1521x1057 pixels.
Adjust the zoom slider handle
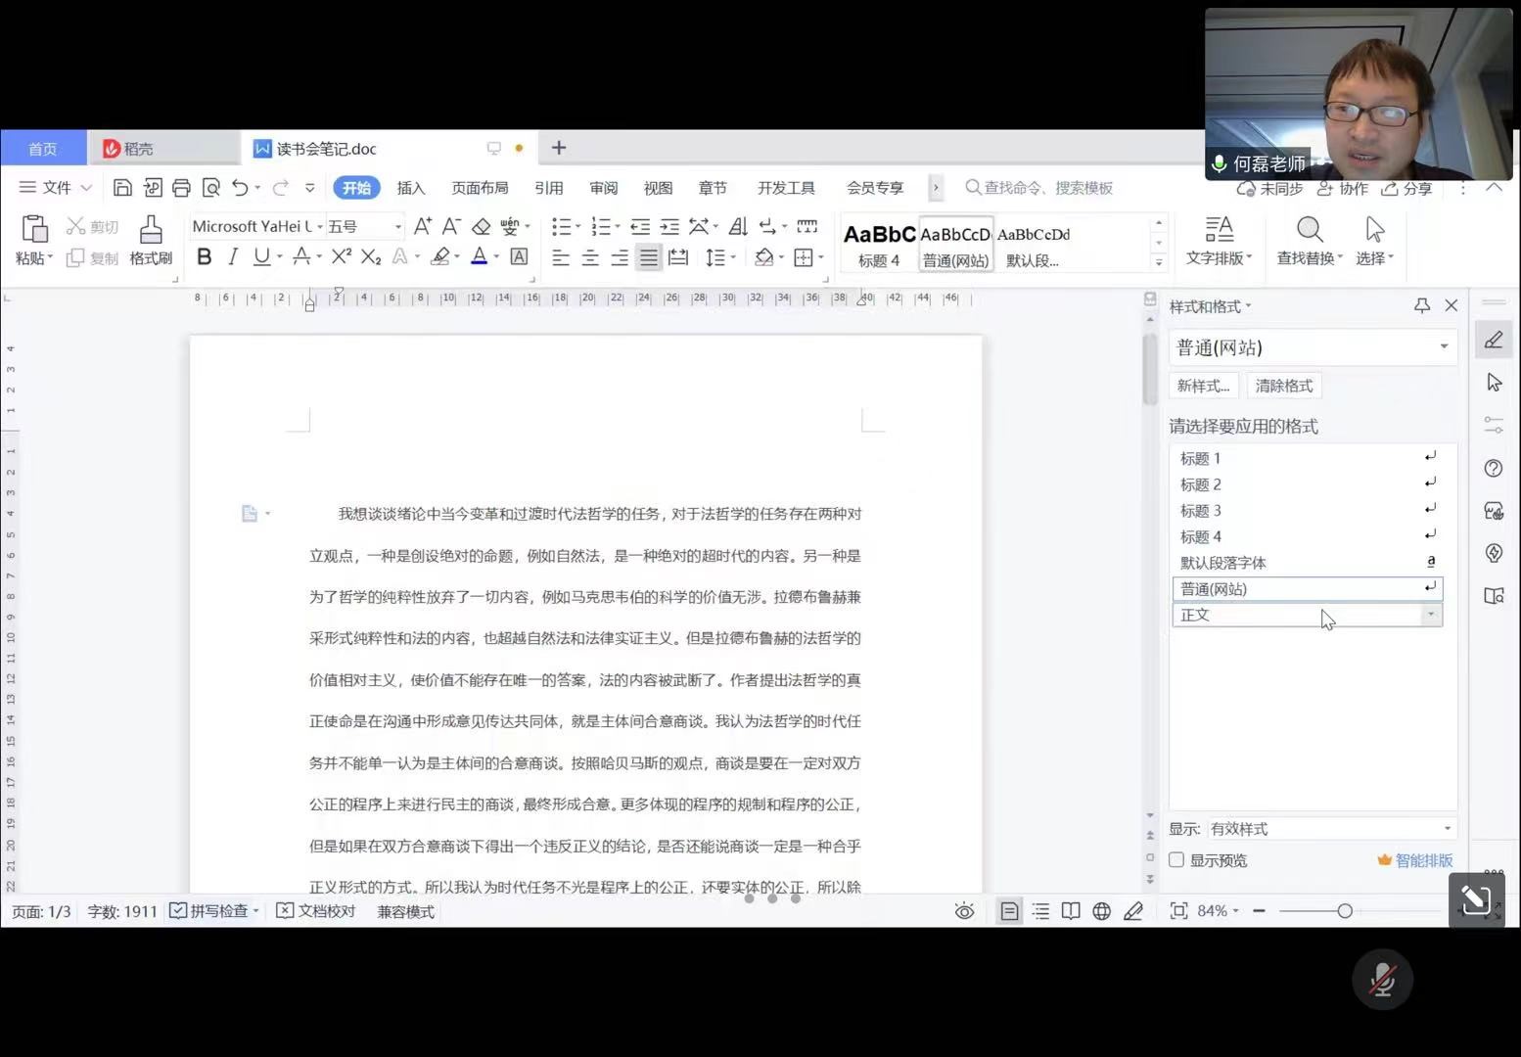(x=1345, y=911)
